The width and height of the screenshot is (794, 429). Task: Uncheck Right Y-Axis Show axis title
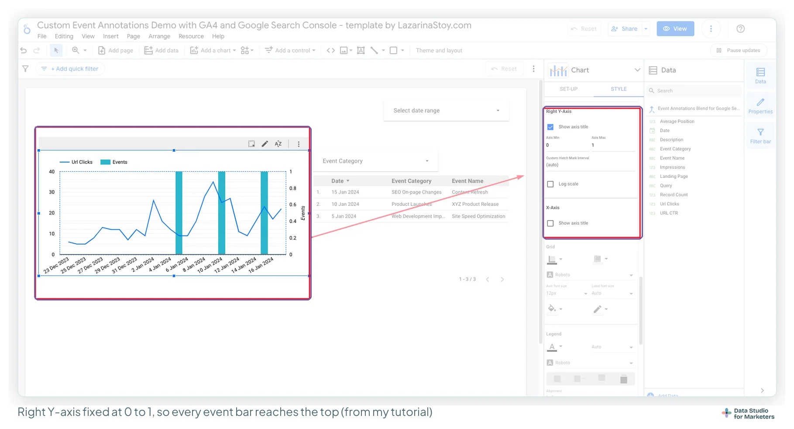[x=550, y=127]
